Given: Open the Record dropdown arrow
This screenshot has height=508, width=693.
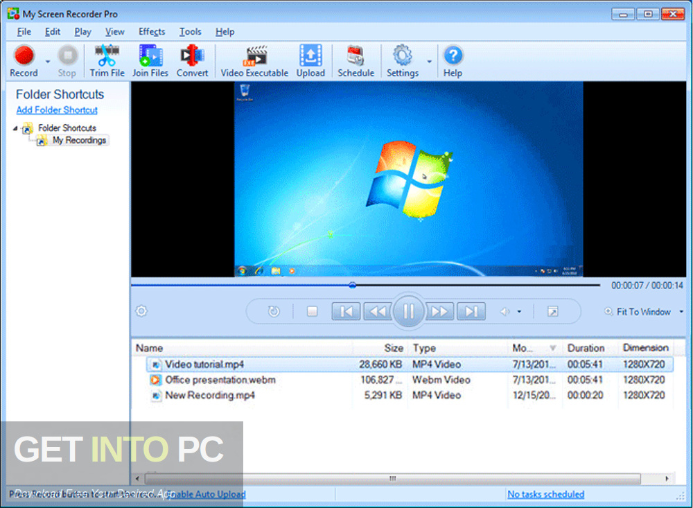Looking at the screenshot, I should [x=48, y=62].
